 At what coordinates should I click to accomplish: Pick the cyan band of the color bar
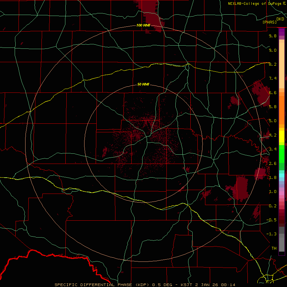click(x=282, y=175)
